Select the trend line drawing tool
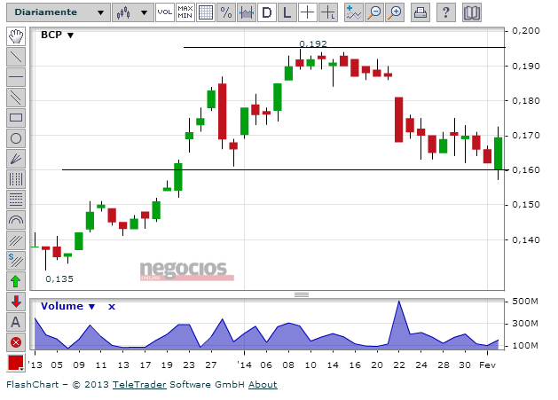 (16, 57)
